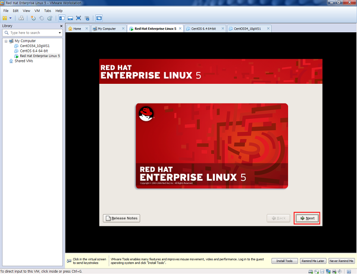Click the greyed Back button in installer
357x274 pixels.
tap(278, 218)
